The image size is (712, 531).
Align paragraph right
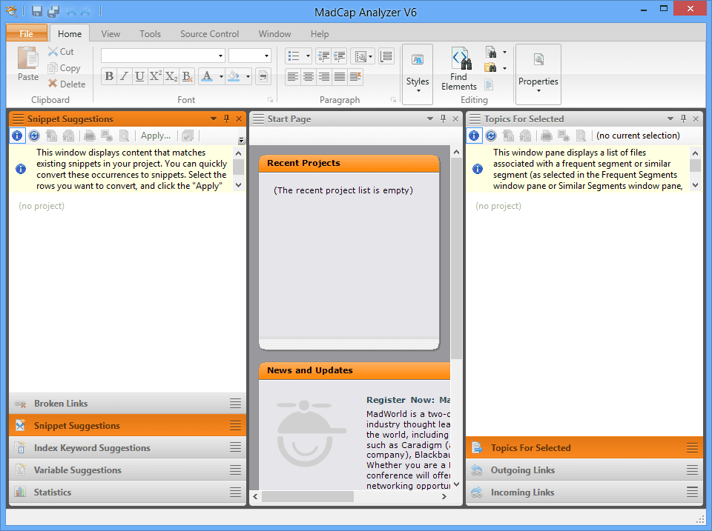(x=324, y=76)
